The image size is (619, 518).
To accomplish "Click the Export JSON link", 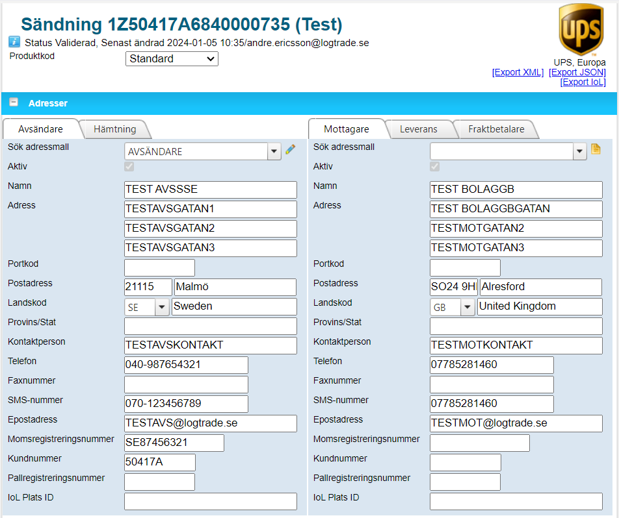I will point(577,72).
